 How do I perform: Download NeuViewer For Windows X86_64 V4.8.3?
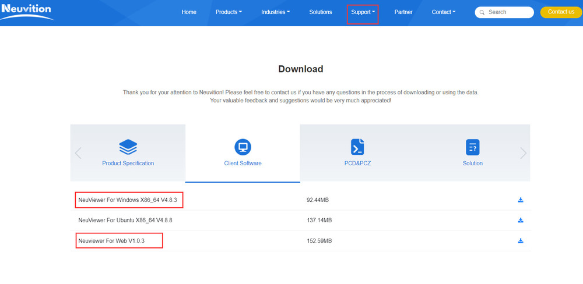pyautogui.click(x=521, y=200)
